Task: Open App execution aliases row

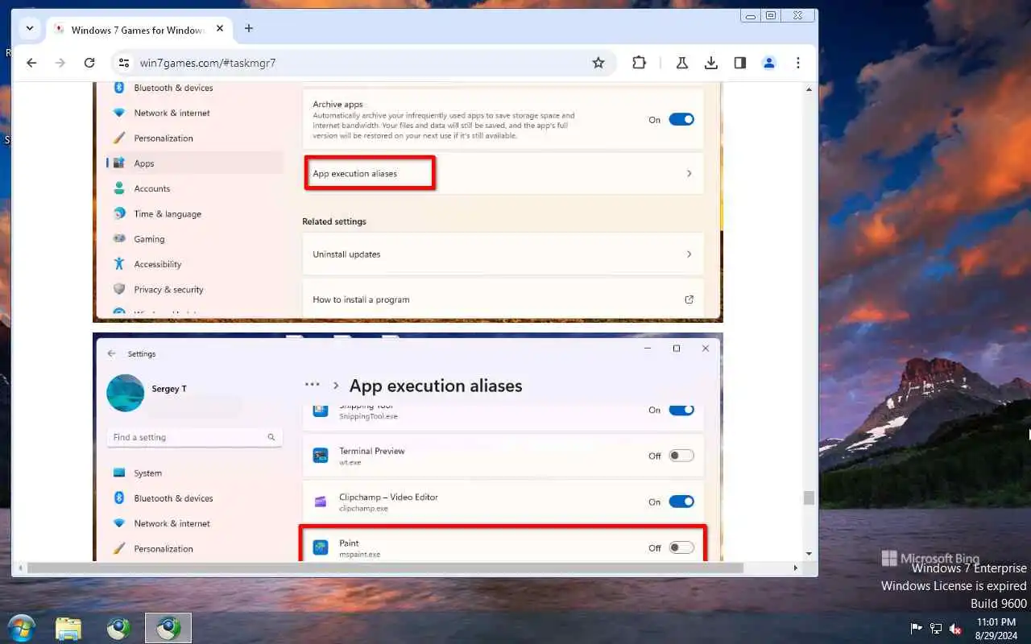Action: (503, 173)
